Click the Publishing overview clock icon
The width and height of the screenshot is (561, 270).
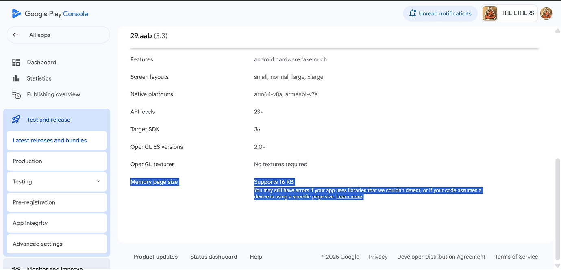click(16, 95)
